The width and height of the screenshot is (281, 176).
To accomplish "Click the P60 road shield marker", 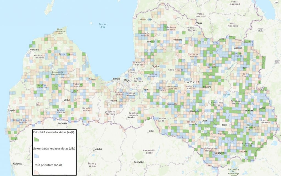I will pos(276,2).
